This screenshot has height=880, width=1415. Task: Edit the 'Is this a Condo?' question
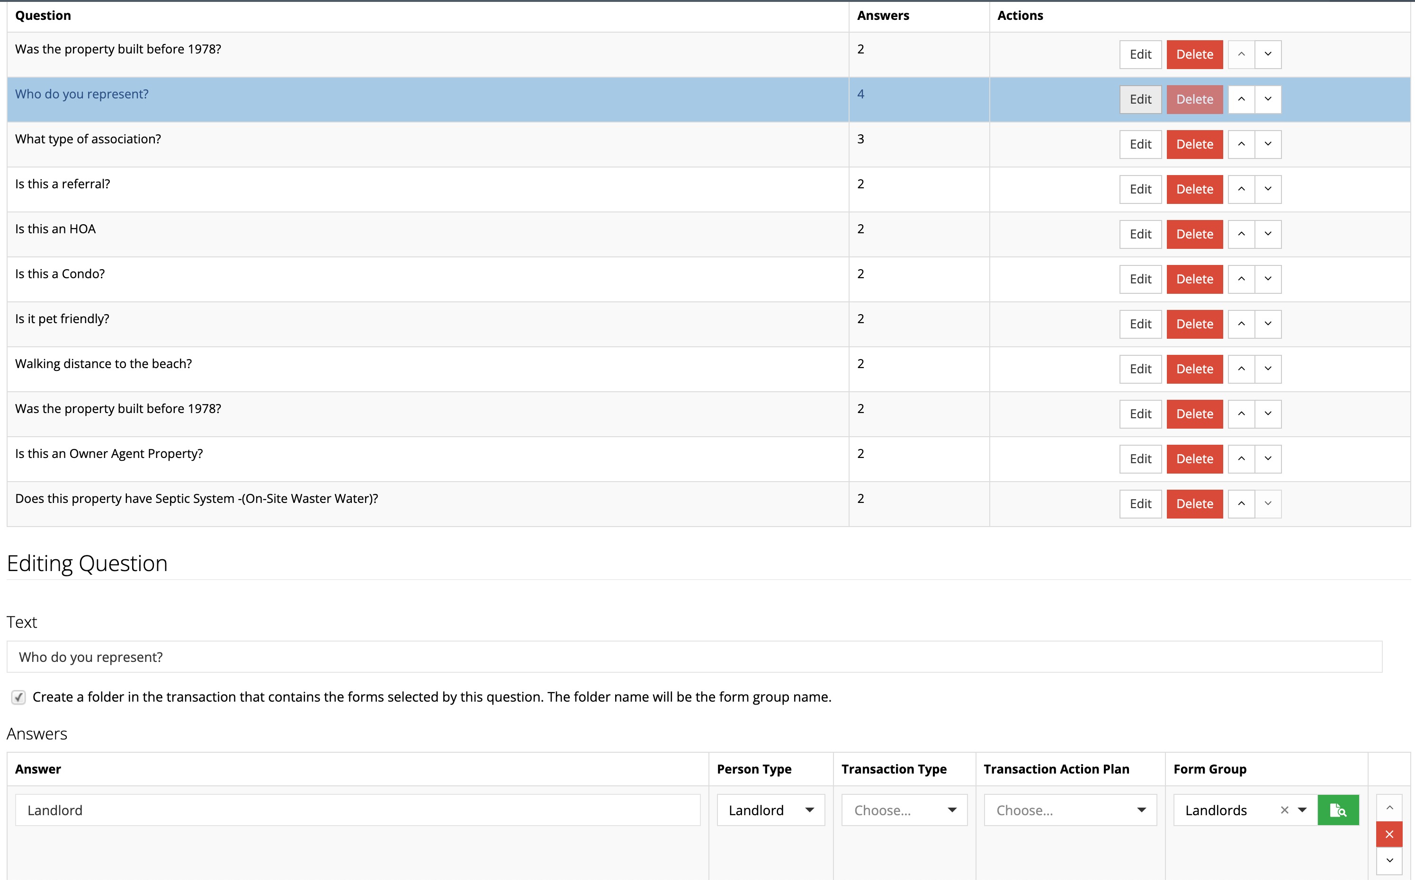(1140, 279)
